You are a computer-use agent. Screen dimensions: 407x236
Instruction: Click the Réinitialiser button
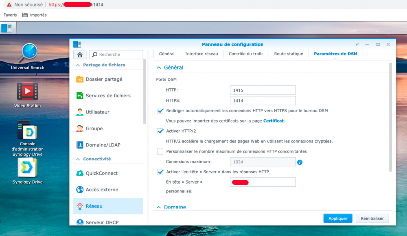(372, 219)
